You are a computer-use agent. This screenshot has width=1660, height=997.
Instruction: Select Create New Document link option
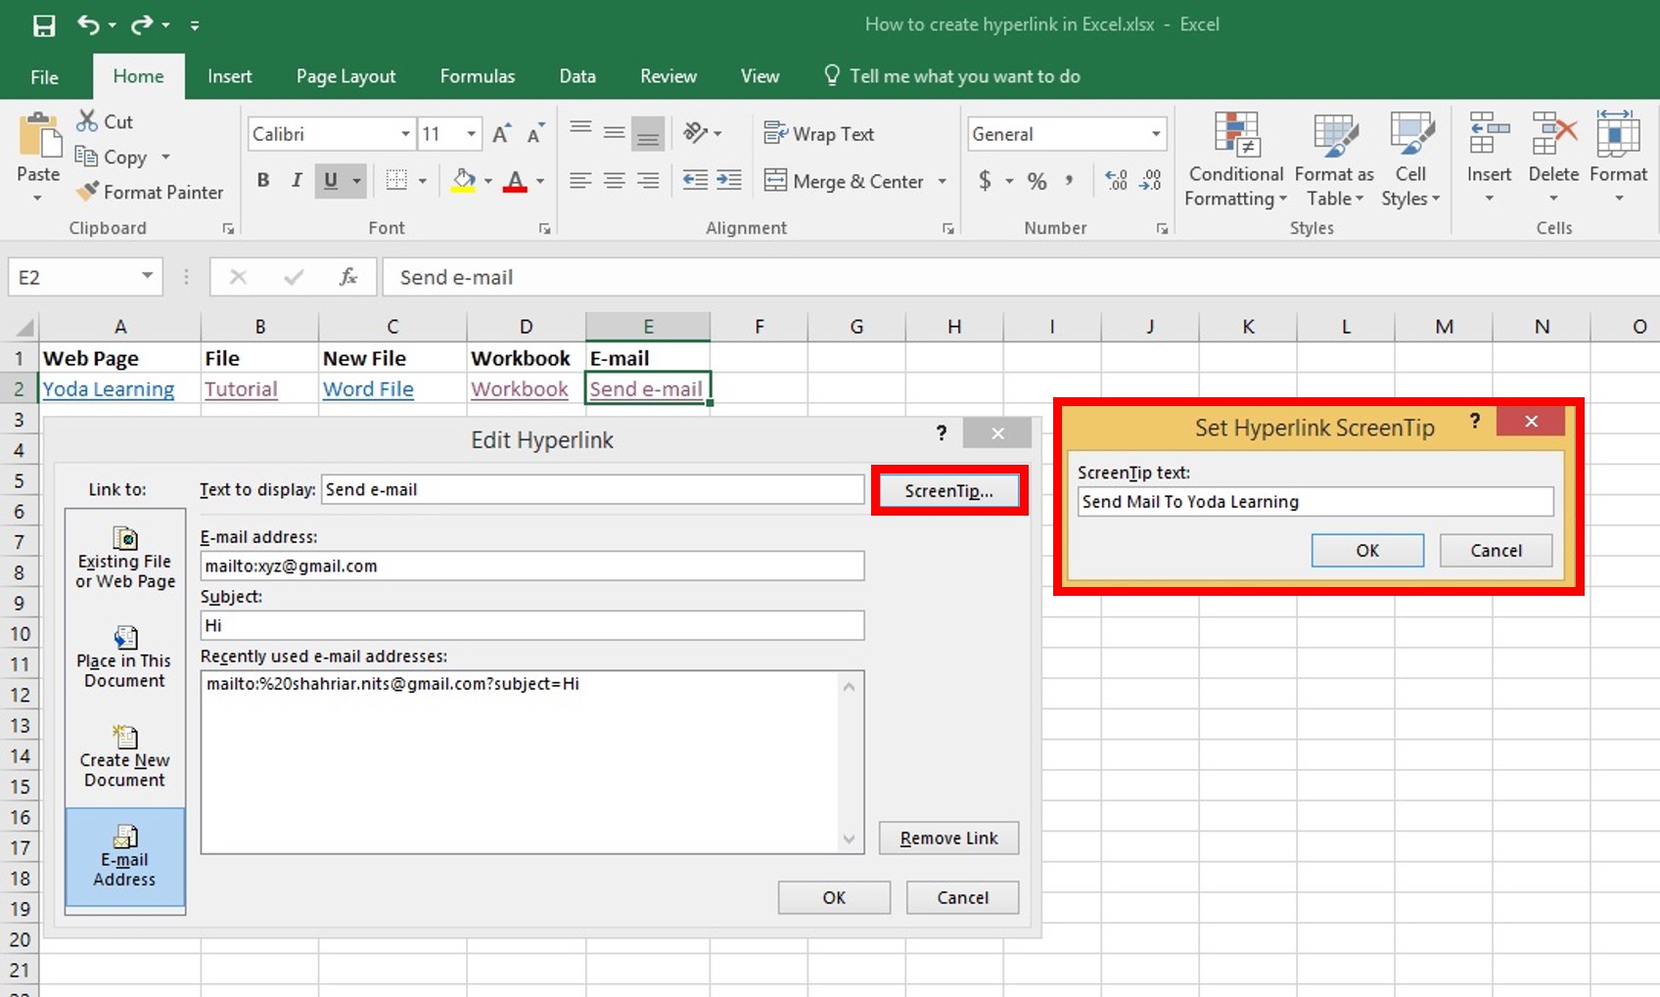pos(125,756)
